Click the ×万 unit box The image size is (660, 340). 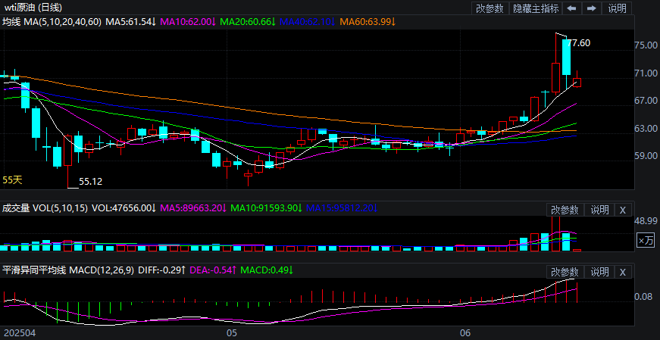pyautogui.click(x=646, y=240)
